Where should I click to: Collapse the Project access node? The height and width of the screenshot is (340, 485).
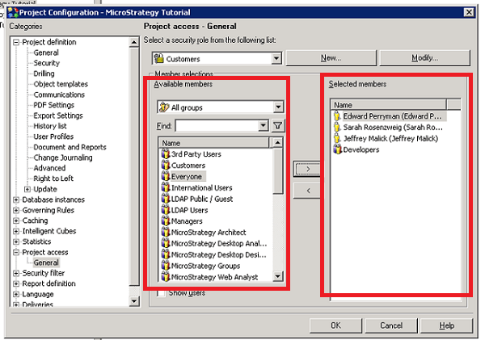[x=16, y=252]
